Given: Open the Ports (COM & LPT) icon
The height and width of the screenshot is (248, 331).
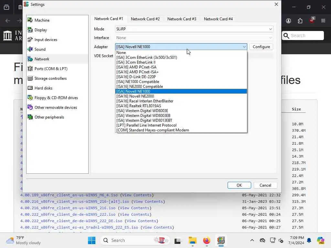Looking at the screenshot, I should (x=30, y=68).
